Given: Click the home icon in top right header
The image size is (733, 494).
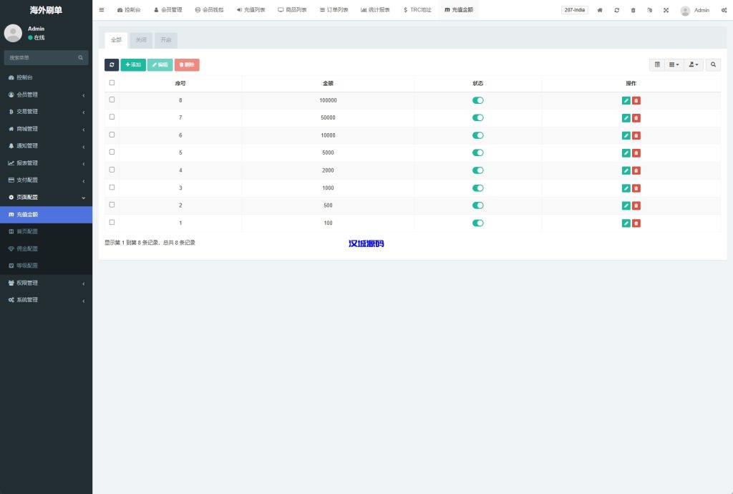Looking at the screenshot, I should point(600,10).
